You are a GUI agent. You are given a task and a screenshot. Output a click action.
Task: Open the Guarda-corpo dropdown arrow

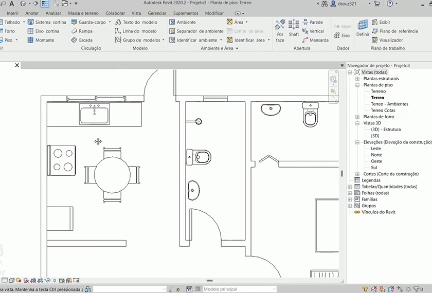tap(110, 23)
